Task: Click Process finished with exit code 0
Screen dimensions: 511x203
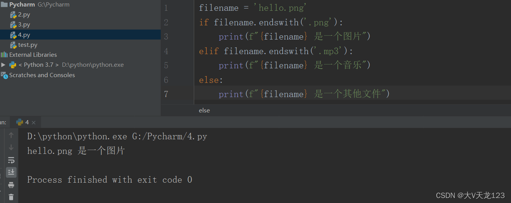Action: (110, 180)
